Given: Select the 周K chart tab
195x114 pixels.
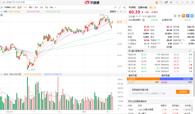Looking at the screenshot, I should 31,8.
